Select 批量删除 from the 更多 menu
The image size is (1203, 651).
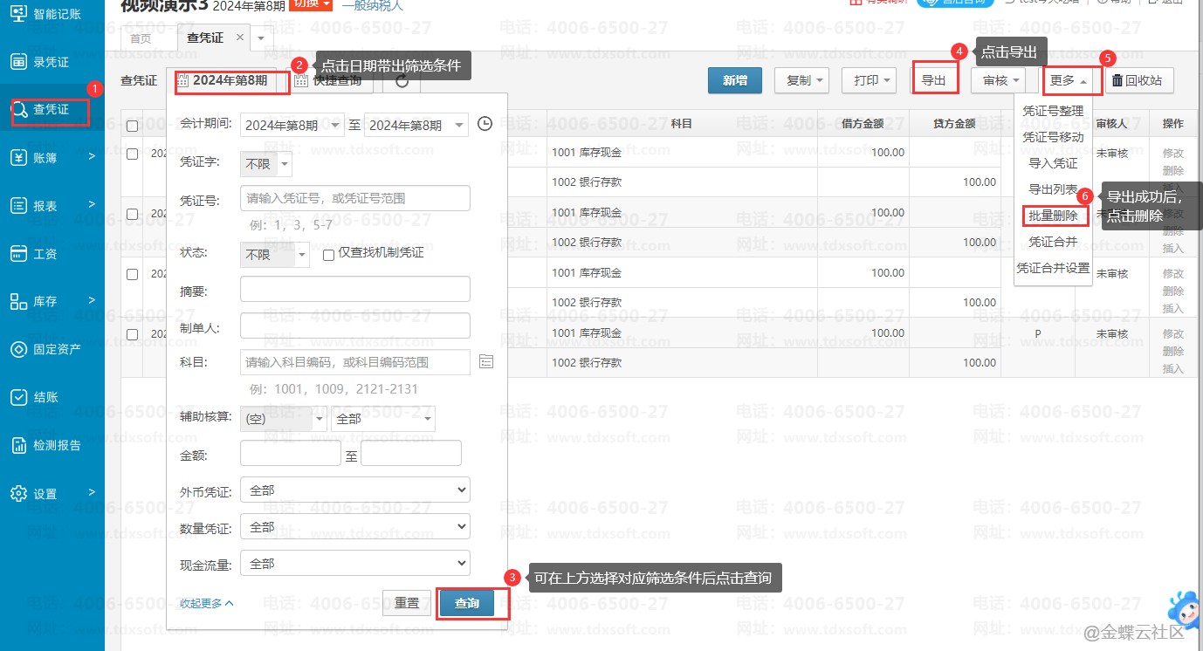click(1053, 216)
